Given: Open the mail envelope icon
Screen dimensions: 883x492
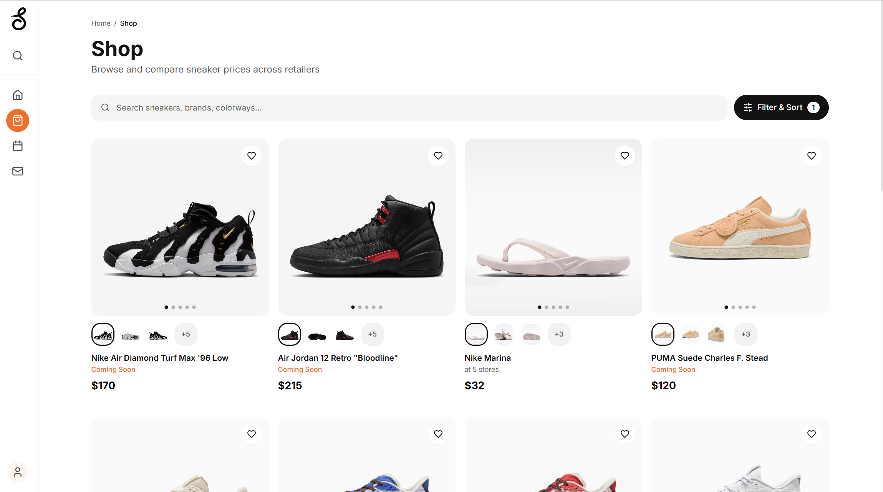Looking at the screenshot, I should 18,171.
